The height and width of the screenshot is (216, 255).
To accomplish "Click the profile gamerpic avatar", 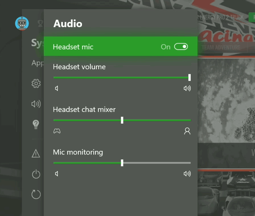I will point(22,24).
